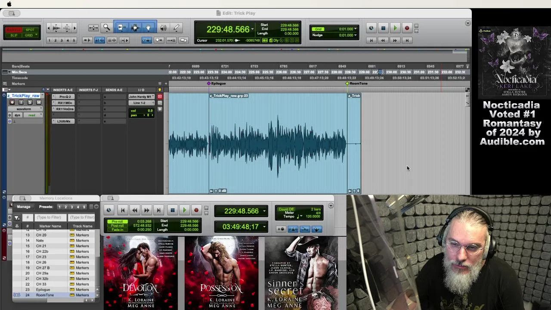Select the Zoomer tool in edit toolbar
This screenshot has width=551, height=310.
click(x=106, y=28)
